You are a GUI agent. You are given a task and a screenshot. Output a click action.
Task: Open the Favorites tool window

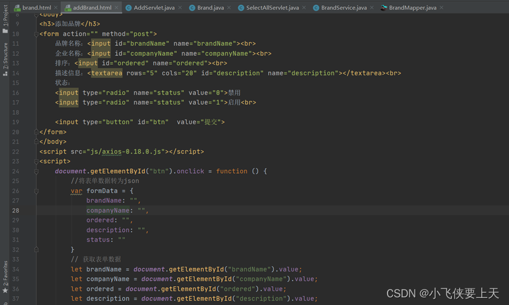(5, 277)
